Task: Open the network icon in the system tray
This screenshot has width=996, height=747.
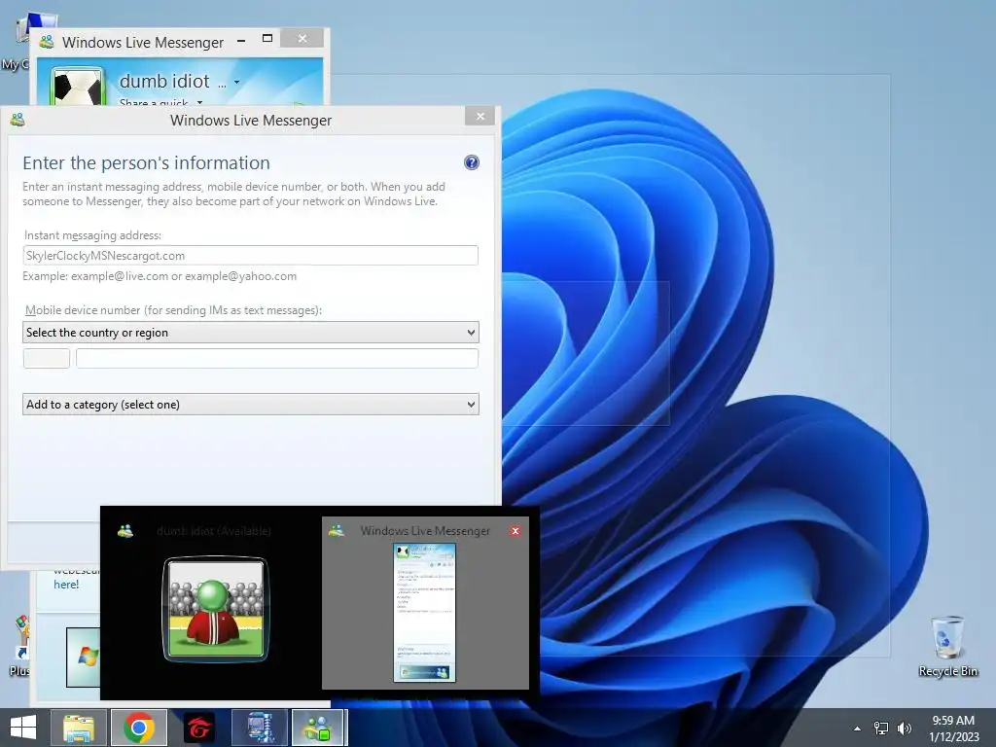Action: 881,729
